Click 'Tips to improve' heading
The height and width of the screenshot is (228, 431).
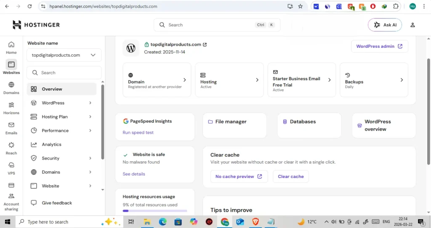coord(231,210)
